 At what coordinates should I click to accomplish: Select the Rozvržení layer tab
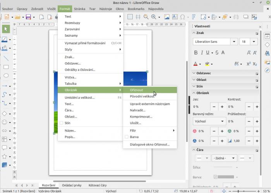(x=48, y=185)
